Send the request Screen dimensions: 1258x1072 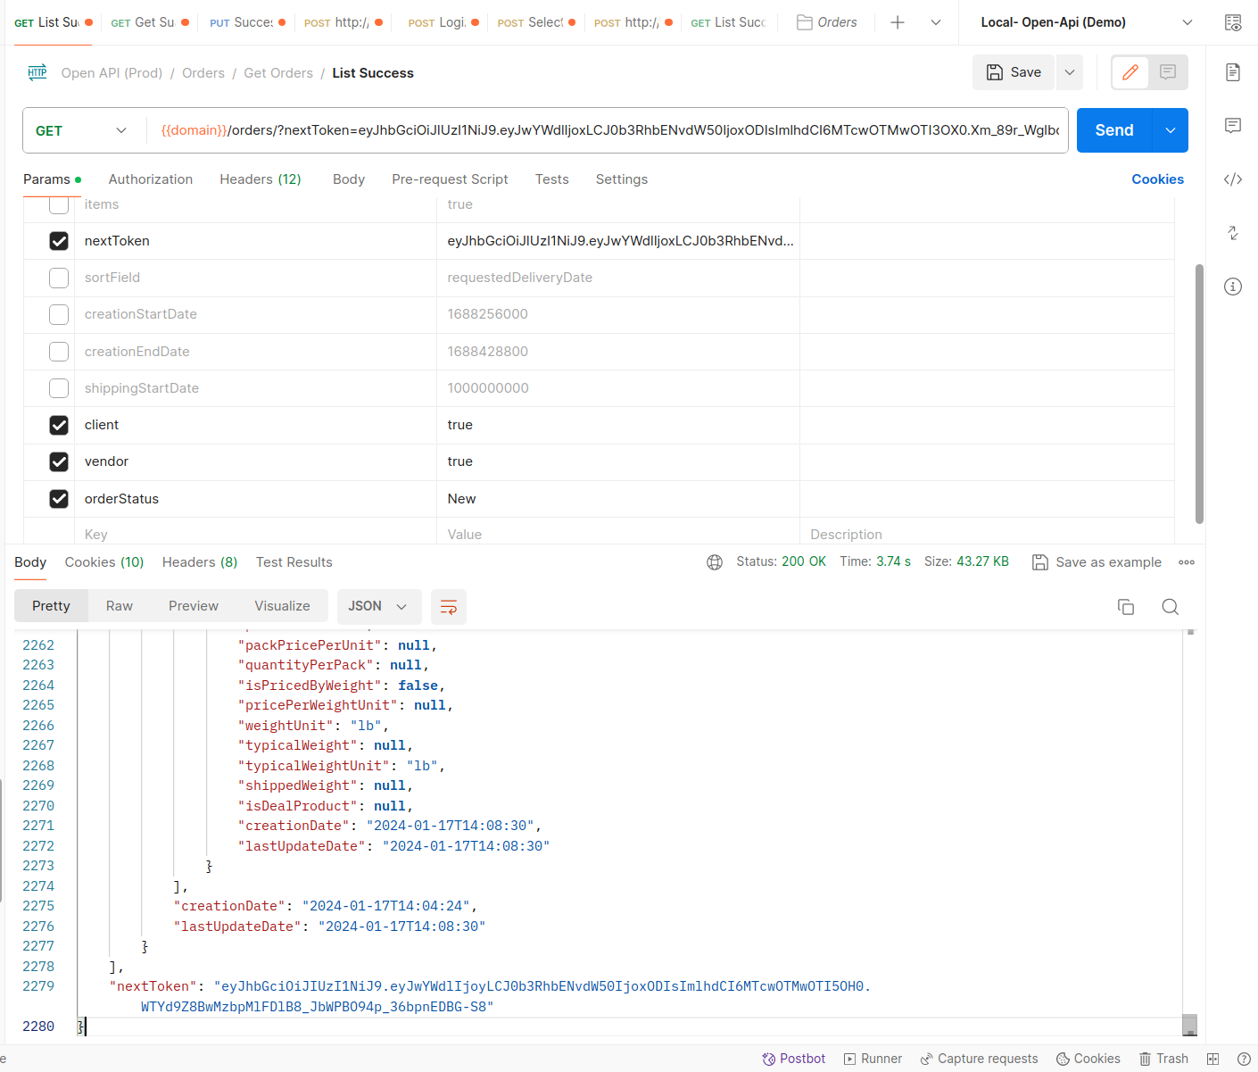1114,130
